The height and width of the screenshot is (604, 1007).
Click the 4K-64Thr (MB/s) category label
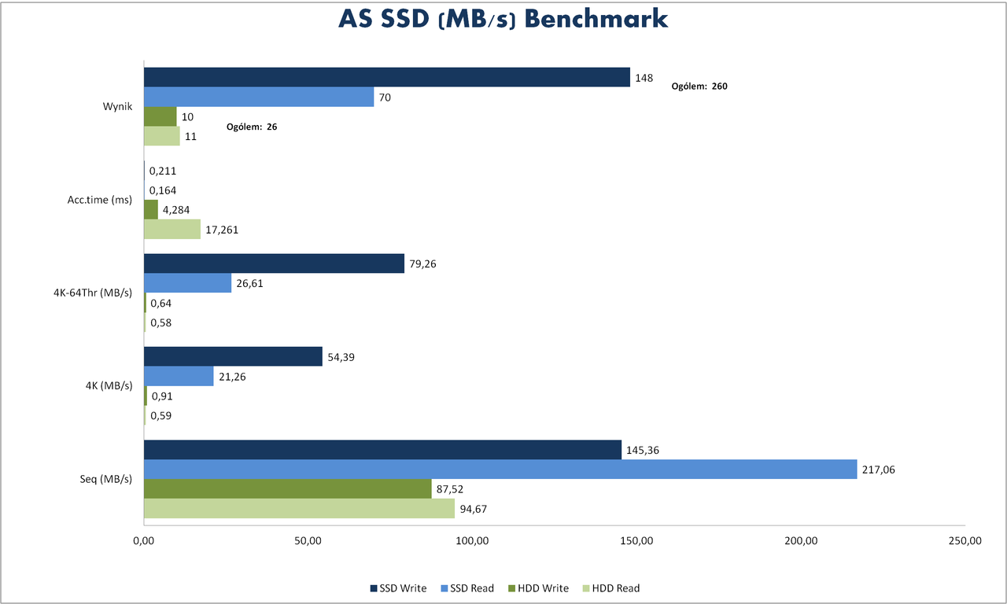(94, 293)
